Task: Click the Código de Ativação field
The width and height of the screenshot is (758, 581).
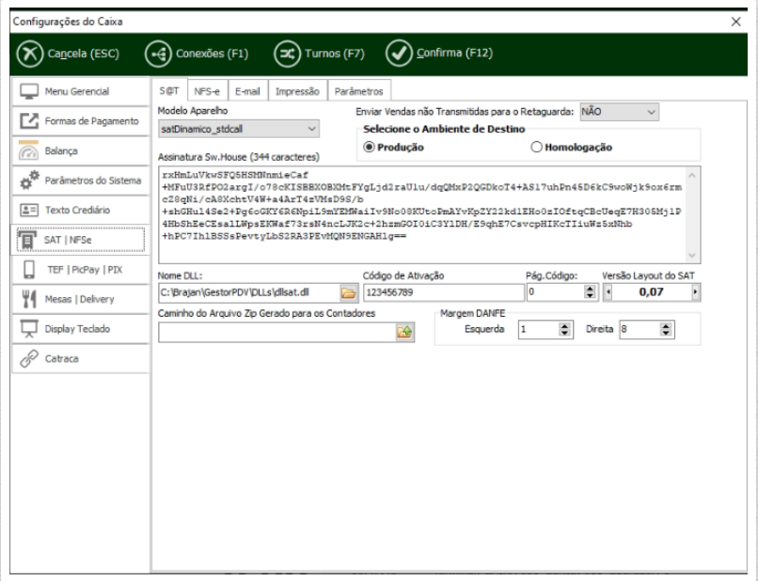Action: point(439,293)
